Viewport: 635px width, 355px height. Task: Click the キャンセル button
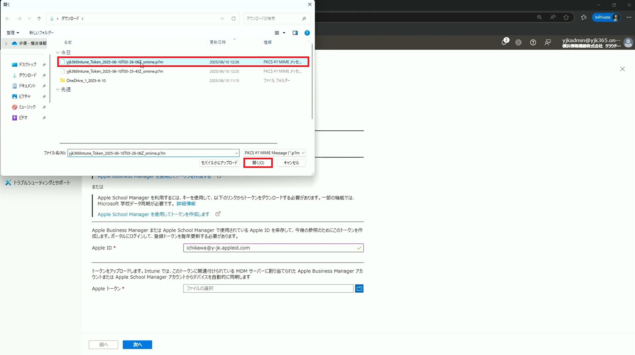(291, 163)
